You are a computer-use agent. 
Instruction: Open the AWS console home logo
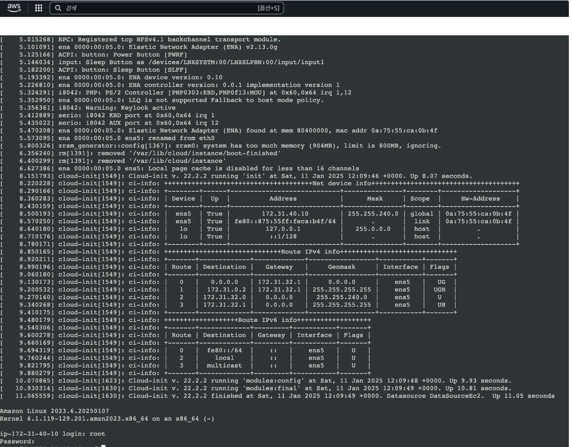coord(14,8)
